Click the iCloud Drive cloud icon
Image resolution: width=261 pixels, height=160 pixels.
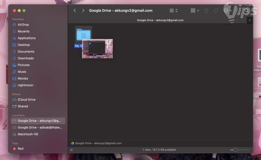point(14,100)
